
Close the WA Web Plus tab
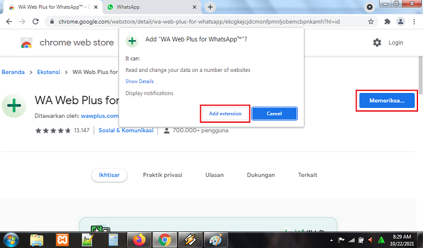[96, 7]
